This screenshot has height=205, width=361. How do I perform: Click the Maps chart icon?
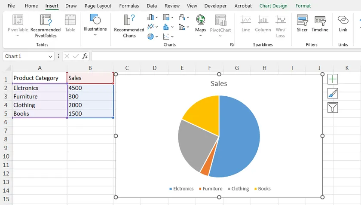pyautogui.click(x=201, y=20)
